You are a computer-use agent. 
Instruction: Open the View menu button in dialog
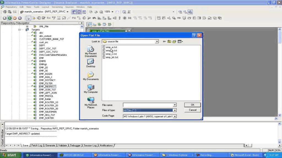coord(180,42)
